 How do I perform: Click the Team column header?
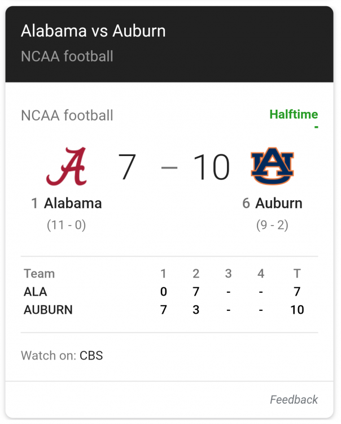(x=40, y=274)
